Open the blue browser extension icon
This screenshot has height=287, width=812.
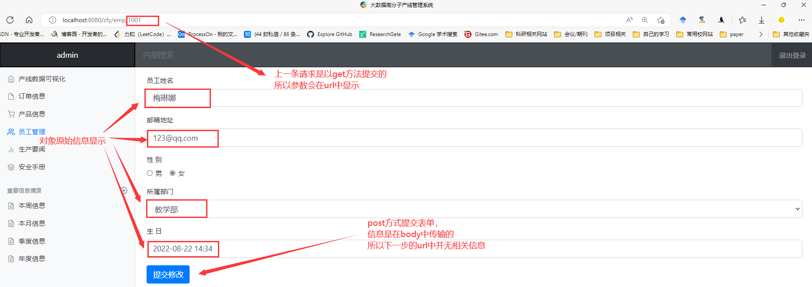pos(683,20)
